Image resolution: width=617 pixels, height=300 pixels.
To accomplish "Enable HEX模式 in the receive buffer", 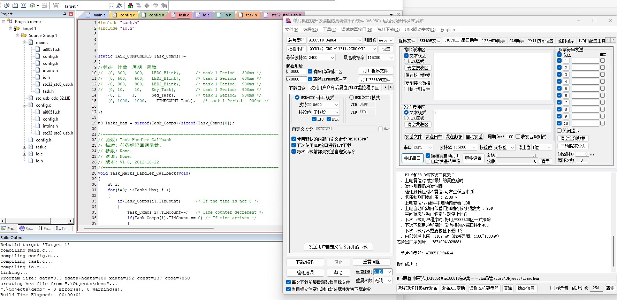I will pyautogui.click(x=406, y=61).
